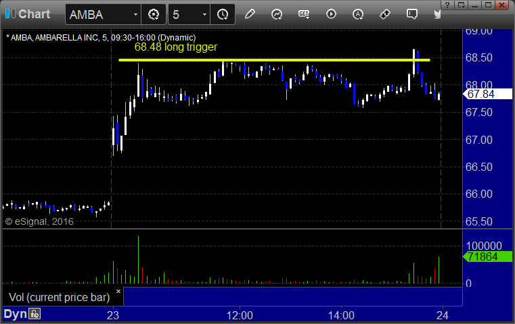This screenshot has height=324, width=515.
Task: Minimize the Chart window
Action: pos(474,5)
